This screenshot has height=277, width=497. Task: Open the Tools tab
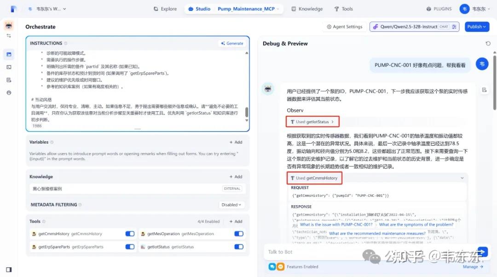click(343, 9)
